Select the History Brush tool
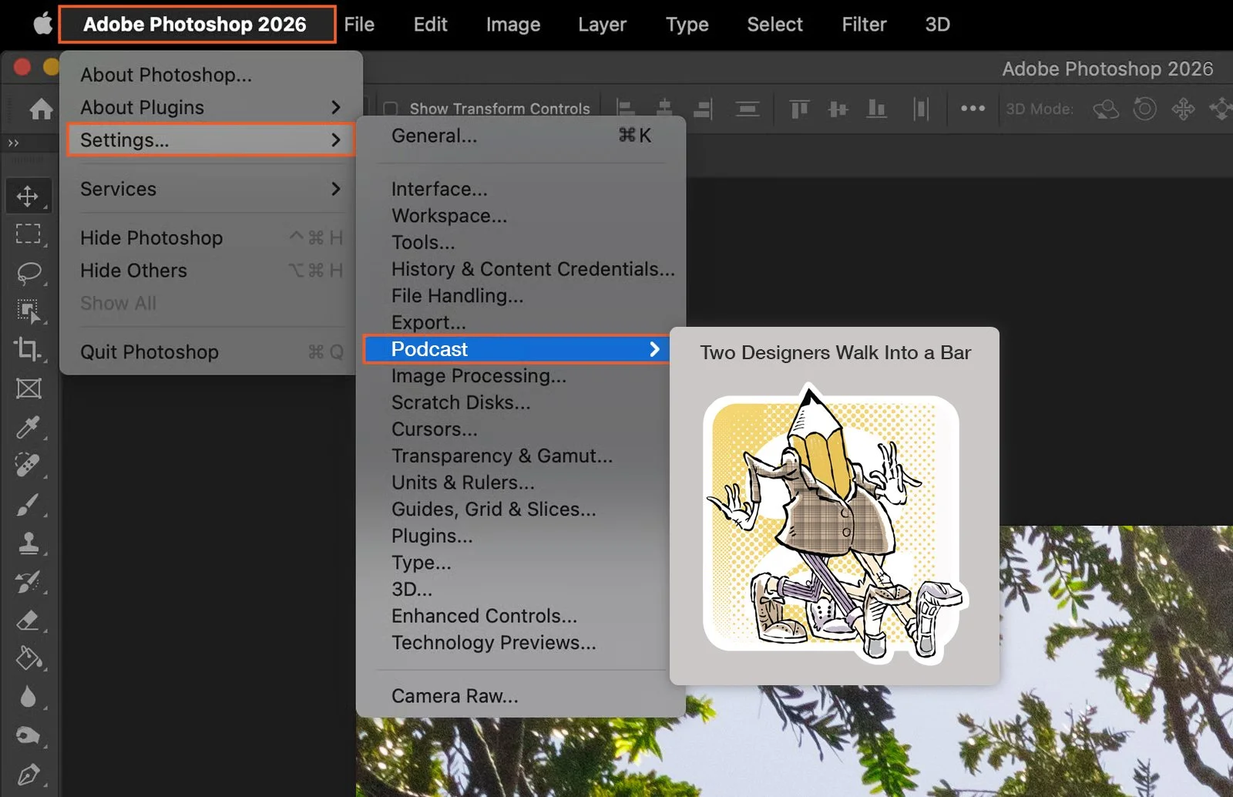1233x797 pixels. (28, 582)
